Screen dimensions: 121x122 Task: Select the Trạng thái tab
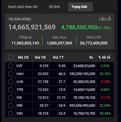click(x=80, y=7)
